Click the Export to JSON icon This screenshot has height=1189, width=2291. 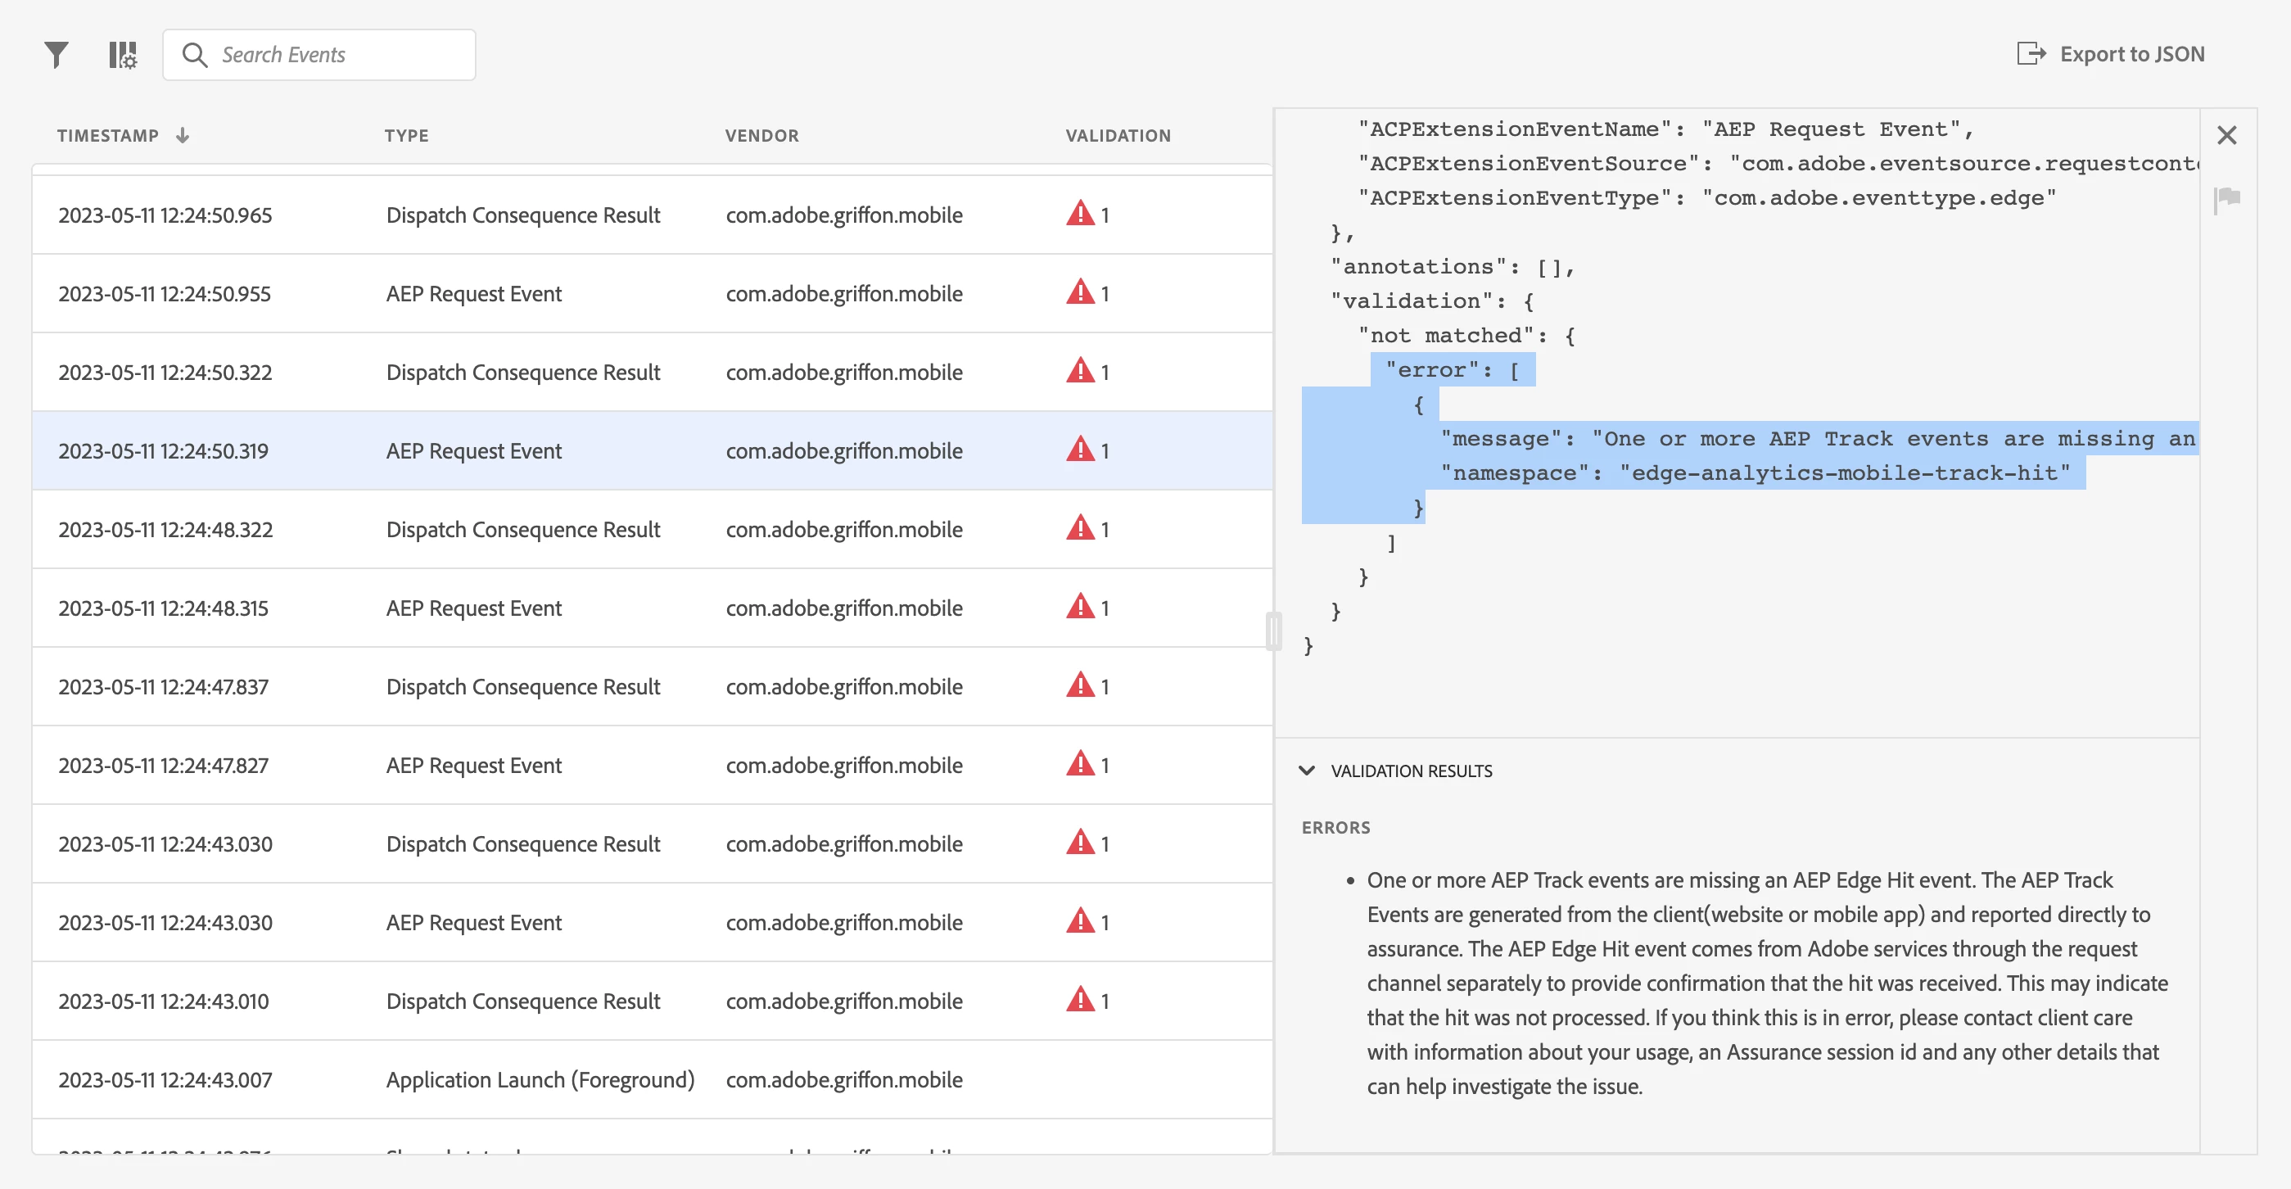click(x=2031, y=54)
